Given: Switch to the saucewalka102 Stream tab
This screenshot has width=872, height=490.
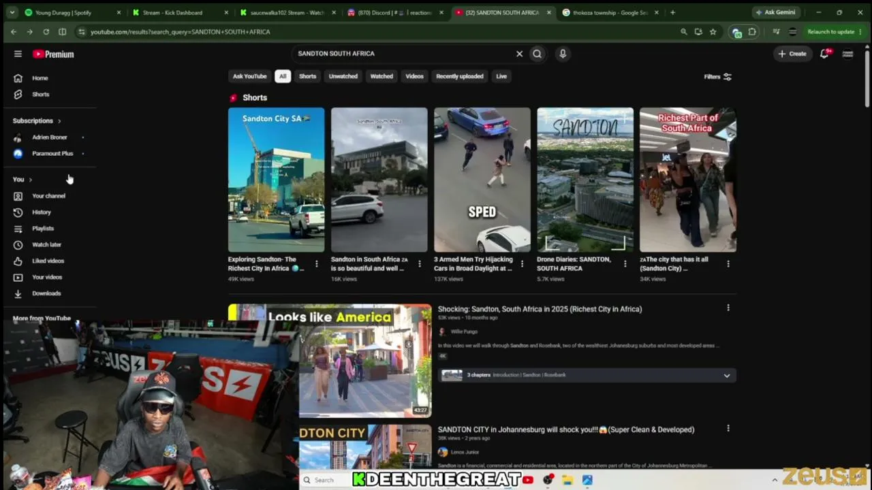Looking at the screenshot, I should pyautogui.click(x=289, y=12).
